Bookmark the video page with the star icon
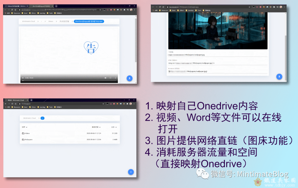This screenshot has height=188, width=298. pos(100,10)
